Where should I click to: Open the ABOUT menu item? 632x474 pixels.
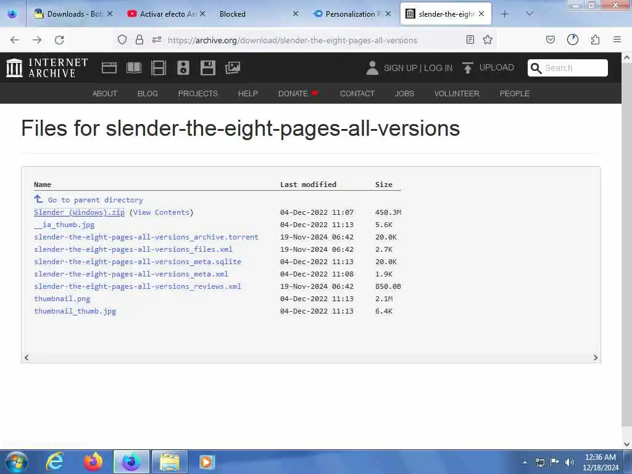click(x=104, y=94)
